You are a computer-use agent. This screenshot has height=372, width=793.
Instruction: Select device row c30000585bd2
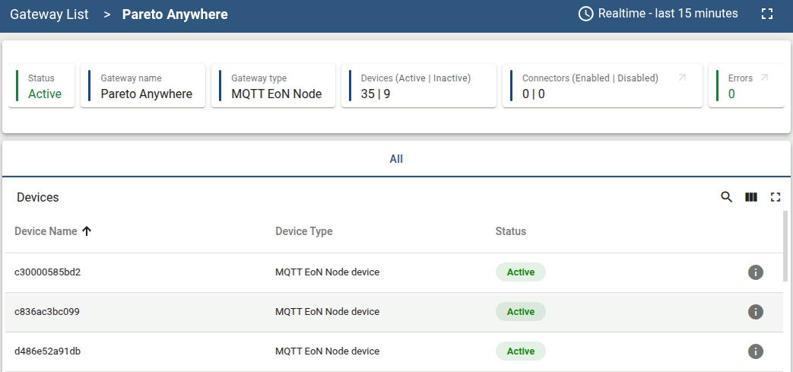pyautogui.click(x=394, y=272)
